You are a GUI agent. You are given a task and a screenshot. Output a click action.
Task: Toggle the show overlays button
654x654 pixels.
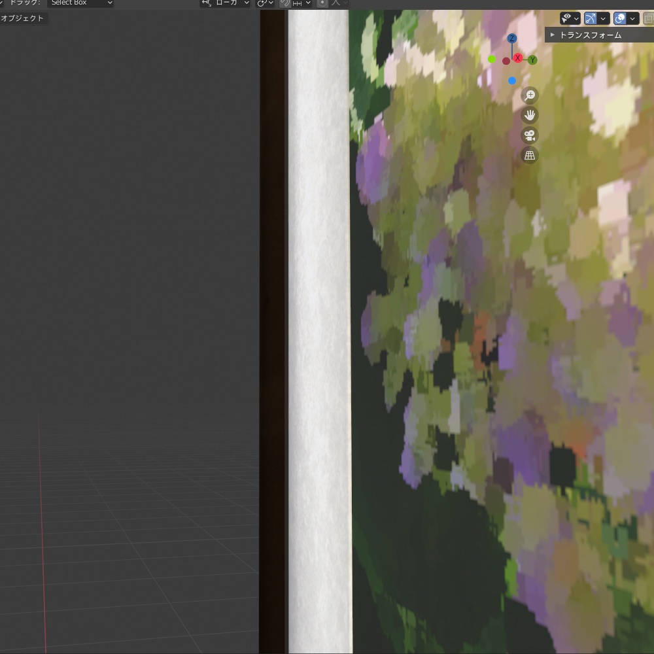pyautogui.click(x=620, y=18)
